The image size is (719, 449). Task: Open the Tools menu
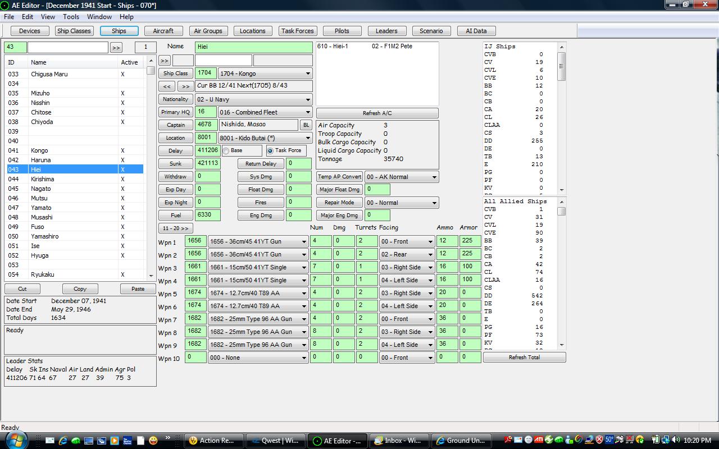coord(71,17)
